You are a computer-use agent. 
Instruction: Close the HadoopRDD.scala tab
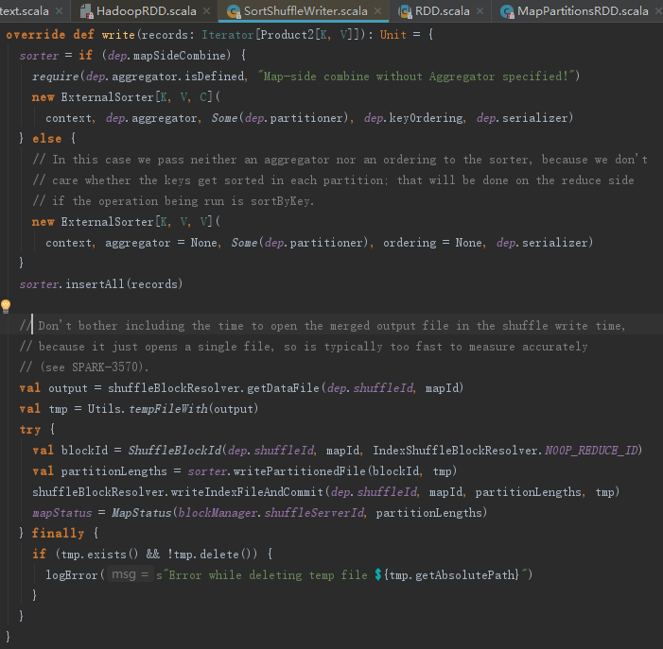tap(207, 11)
